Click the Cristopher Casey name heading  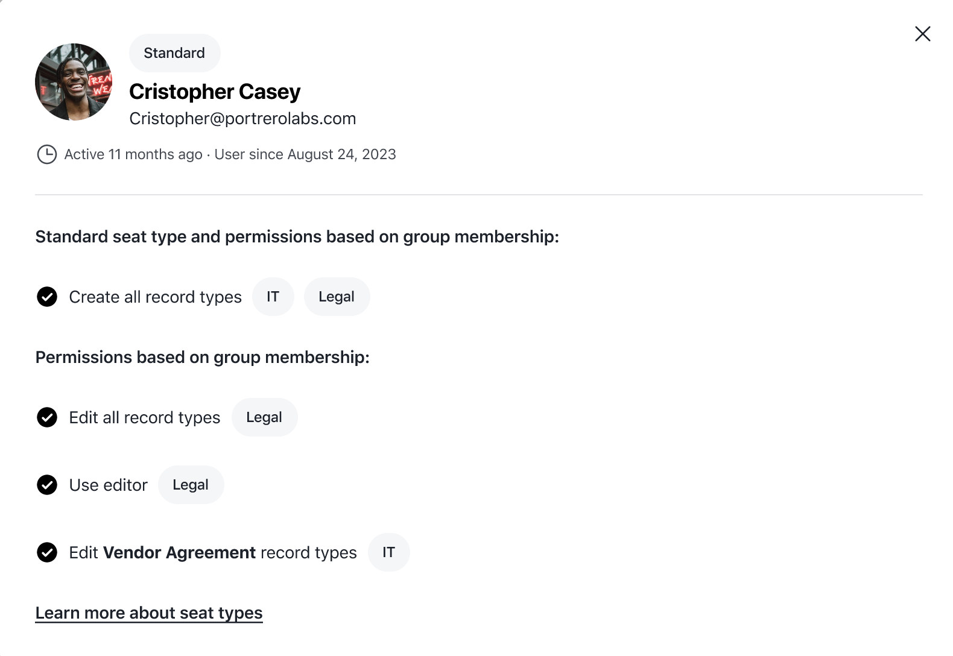pyautogui.click(x=215, y=92)
